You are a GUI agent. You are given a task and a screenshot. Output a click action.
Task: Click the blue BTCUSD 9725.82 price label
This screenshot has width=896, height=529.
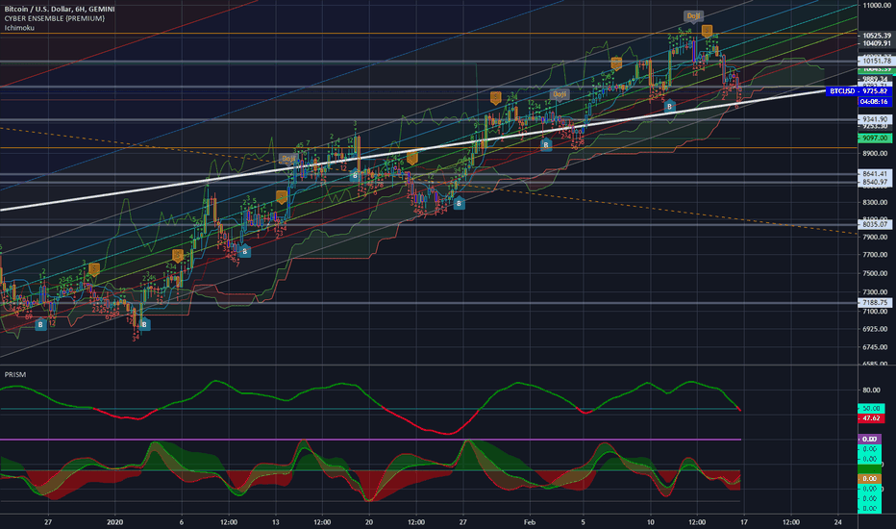[859, 91]
